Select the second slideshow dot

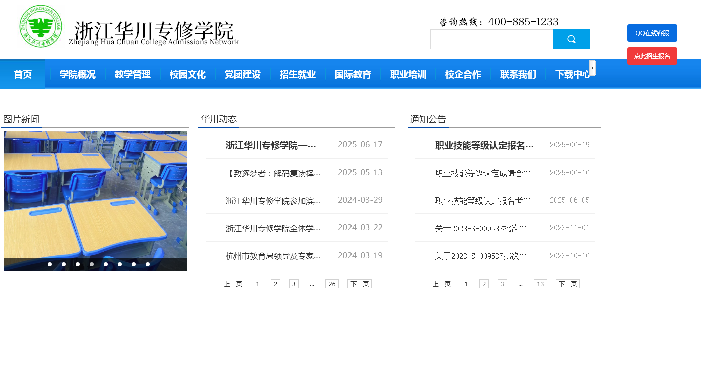(64, 264)
